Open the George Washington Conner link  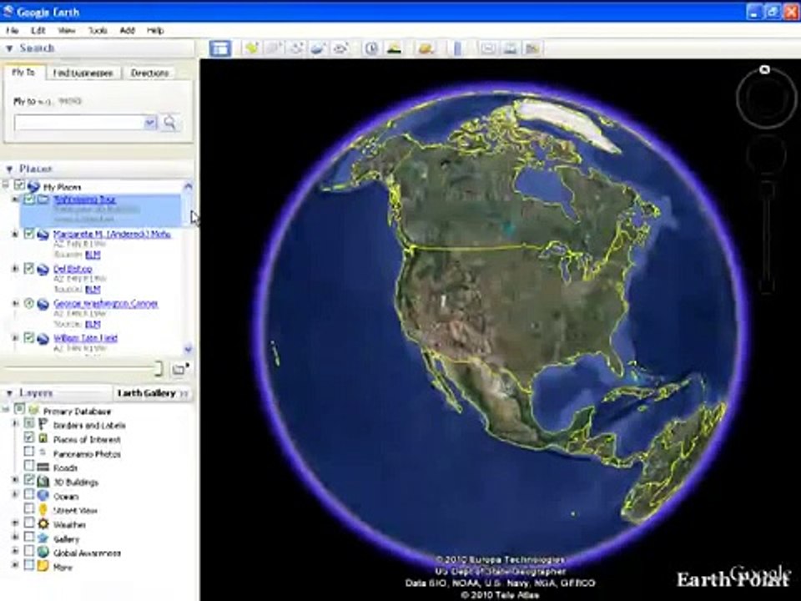pos(106,304)
